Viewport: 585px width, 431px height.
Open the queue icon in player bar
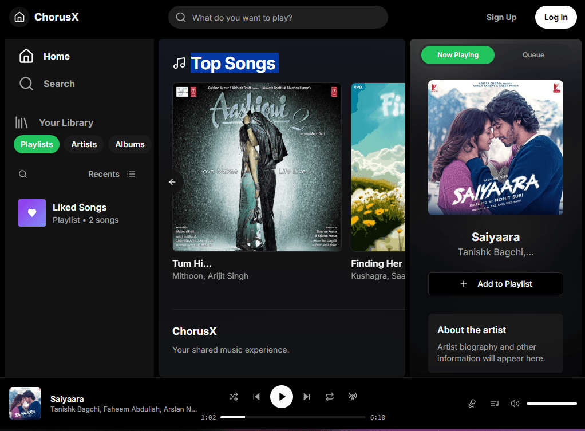495,404
